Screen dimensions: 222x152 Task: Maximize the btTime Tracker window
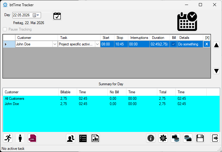tap(200, 5)
